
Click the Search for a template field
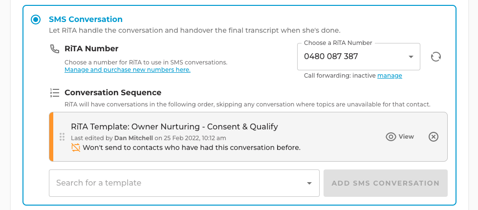[x=184, y=183]
